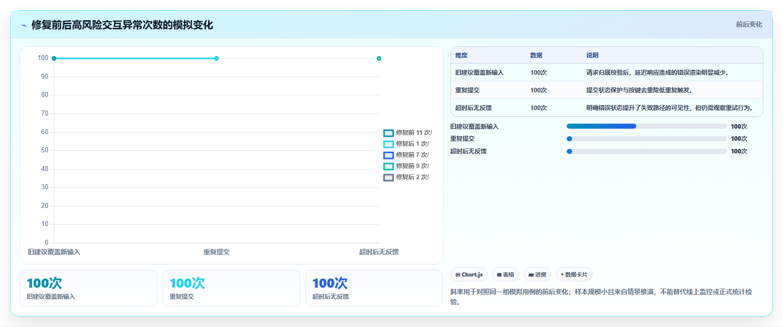Click the 表格 tag chip
The height and width of the screenshot is (327, 783).
click(505, 275)
